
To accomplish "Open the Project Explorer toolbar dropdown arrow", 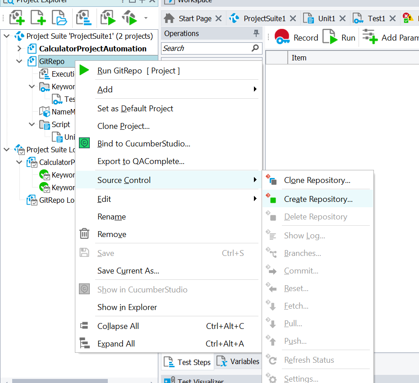I will pos(145,18).
